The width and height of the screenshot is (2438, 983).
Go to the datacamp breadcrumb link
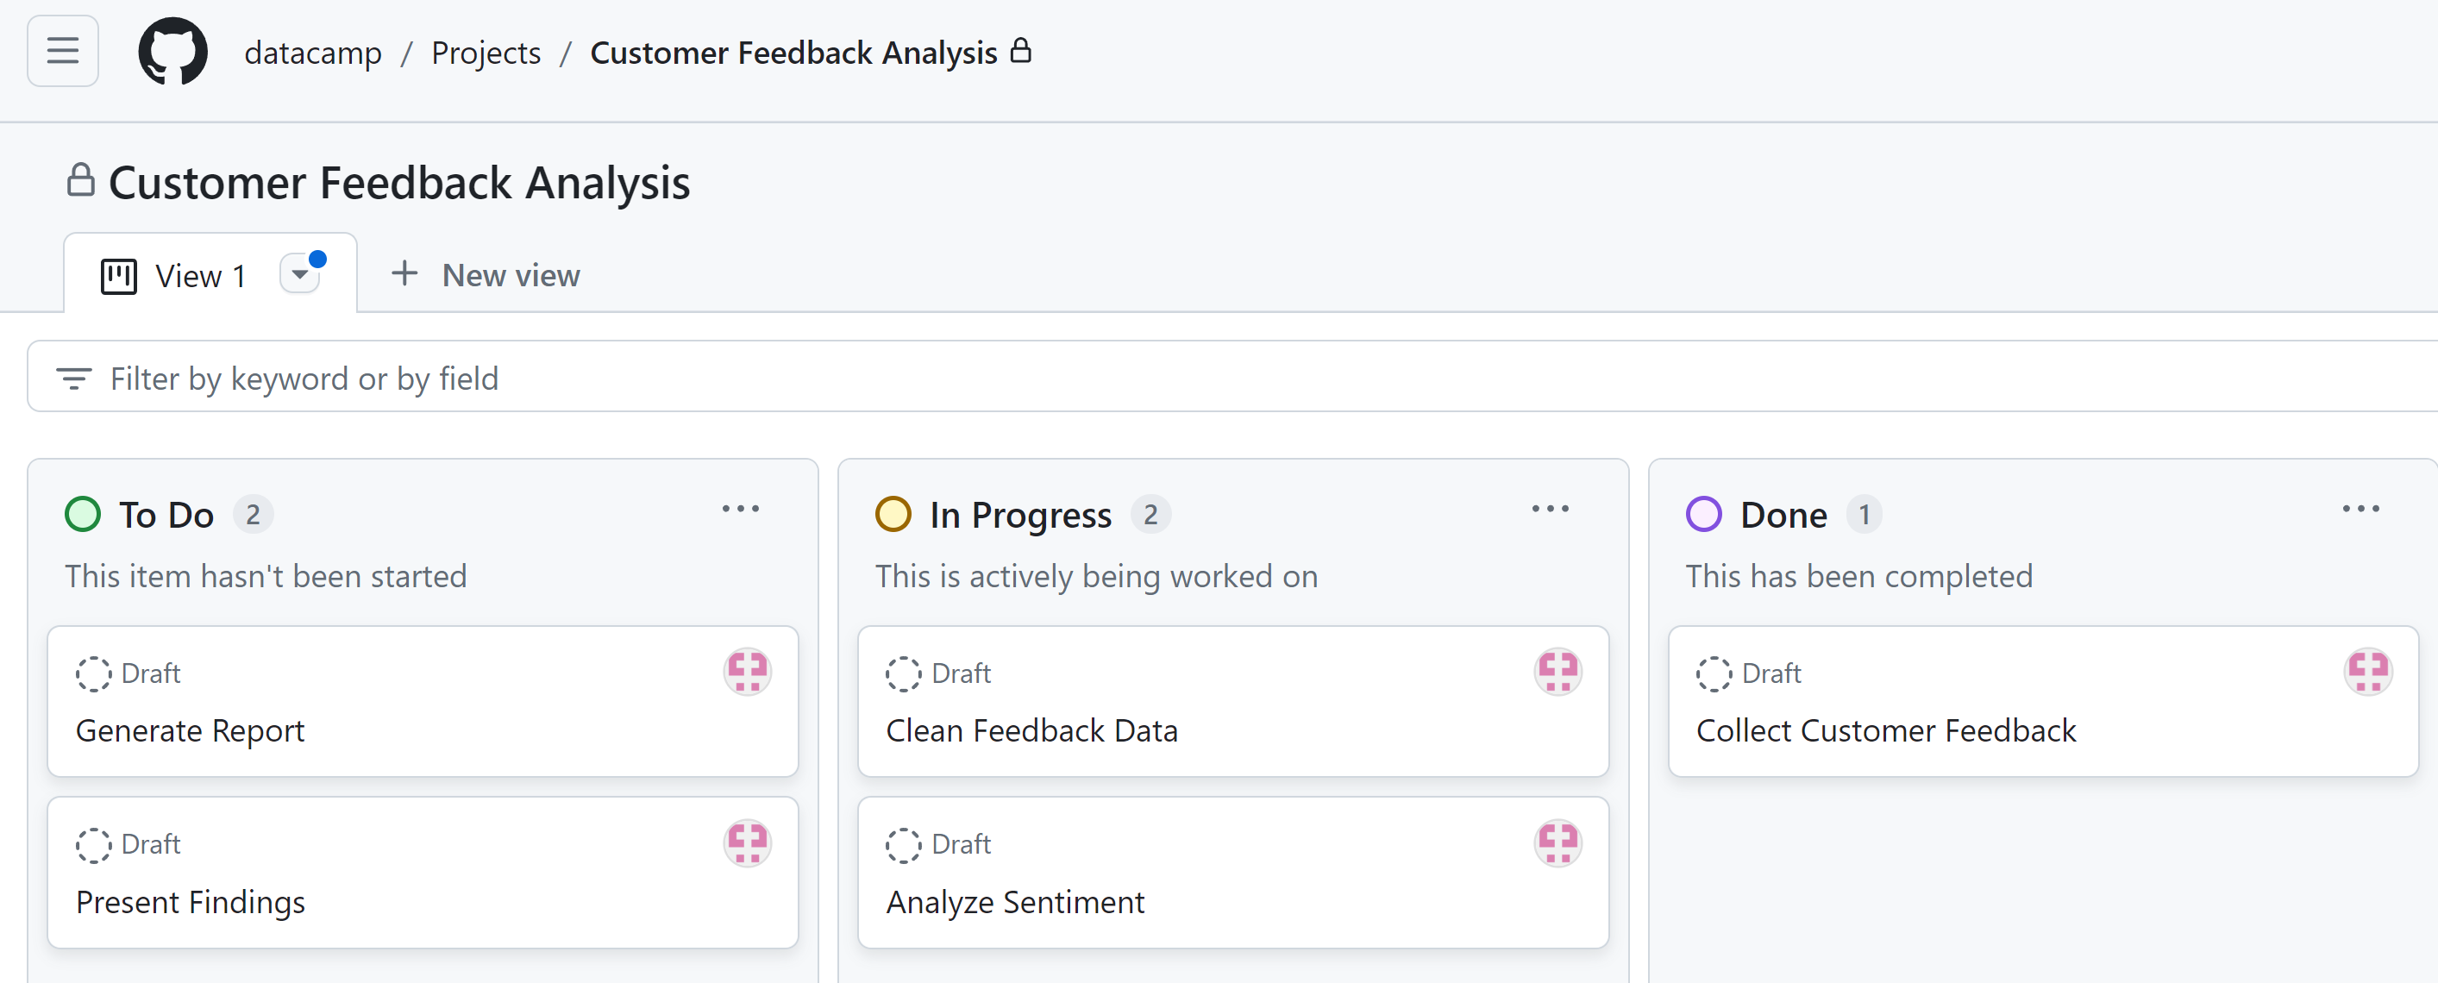[313, 53]
